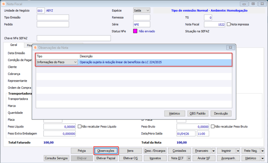Expand the Informações do Fisco type dropdown
The width and height of the screenshot is (268, 163).
[x=75, y=62]
